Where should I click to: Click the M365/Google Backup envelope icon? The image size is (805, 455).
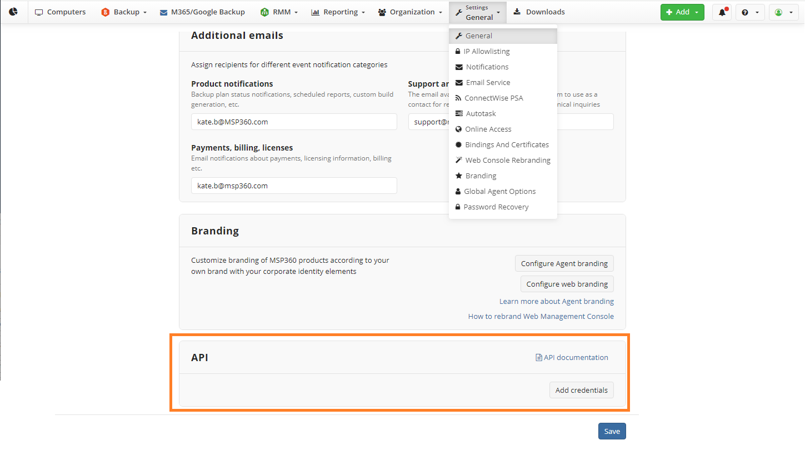click(164, 12)
